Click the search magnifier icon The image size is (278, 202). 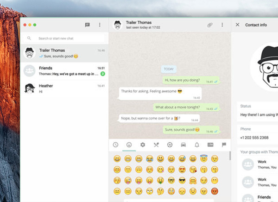coord(29,38)
